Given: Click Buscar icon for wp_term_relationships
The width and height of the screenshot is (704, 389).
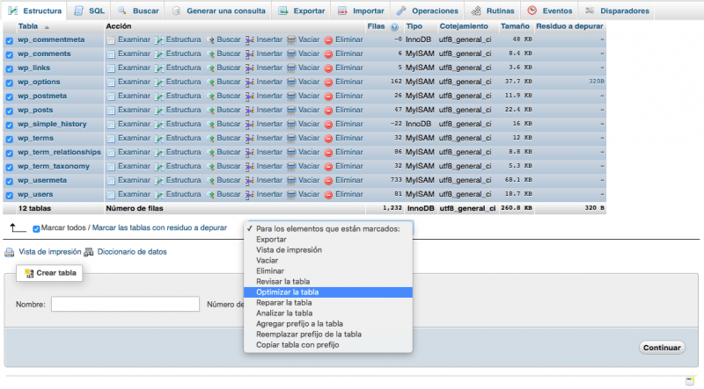Looking at the screenshot, I should [210, 153].
